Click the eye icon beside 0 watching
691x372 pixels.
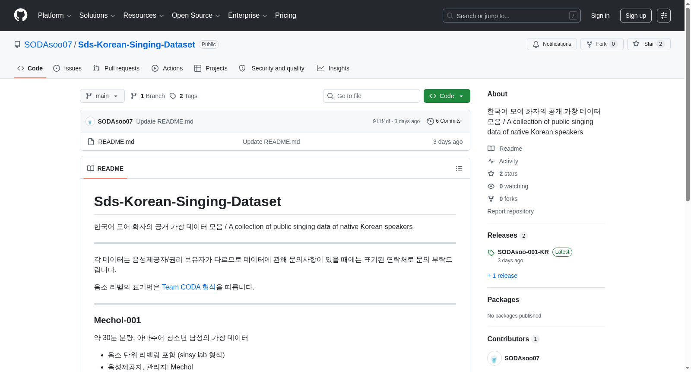(x=491, y=186)
